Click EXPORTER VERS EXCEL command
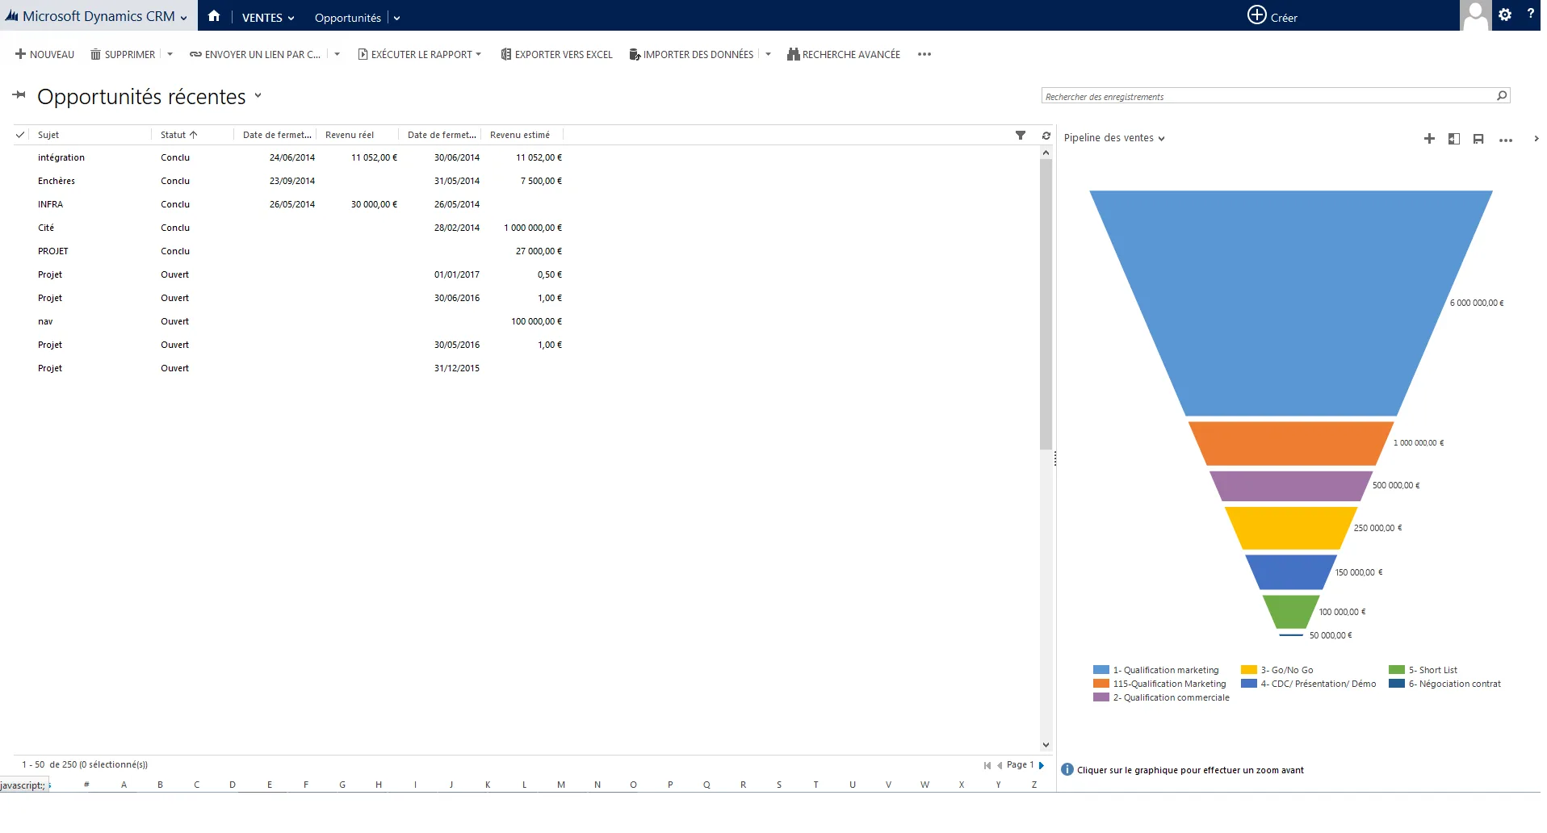Viewport: 1547px width, 833px height. coord(556,54)
